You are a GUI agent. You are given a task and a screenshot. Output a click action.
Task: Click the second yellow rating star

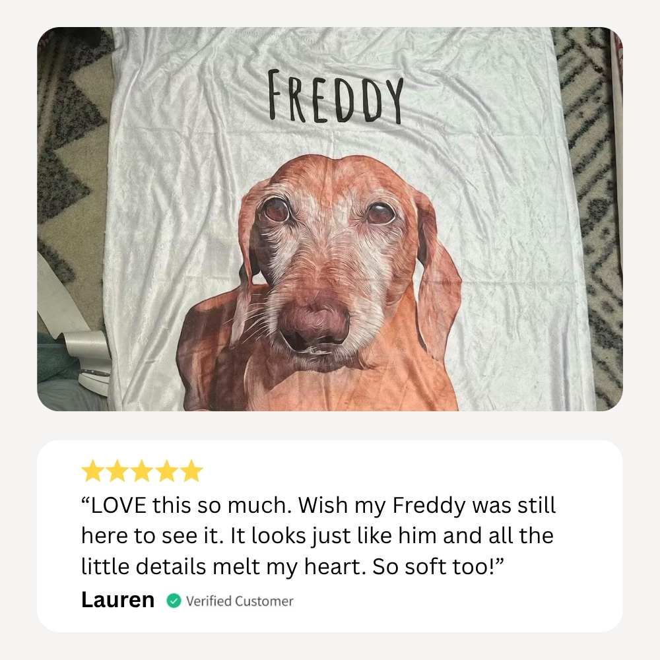[117, 471]
